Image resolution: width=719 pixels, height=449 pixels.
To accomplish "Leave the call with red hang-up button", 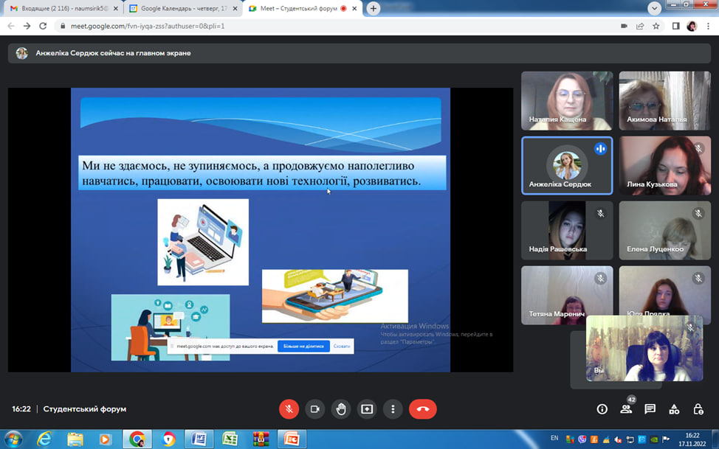I will tap(423, 408).
